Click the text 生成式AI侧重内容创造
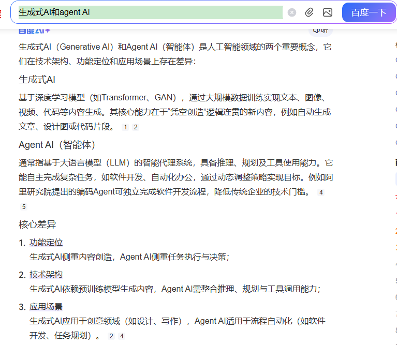397x345 pixels. point(70,257)
